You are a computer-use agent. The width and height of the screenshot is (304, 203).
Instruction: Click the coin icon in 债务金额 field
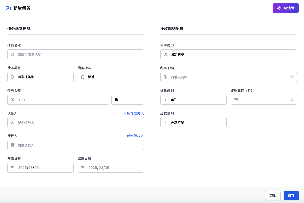(x=12, y=100)
